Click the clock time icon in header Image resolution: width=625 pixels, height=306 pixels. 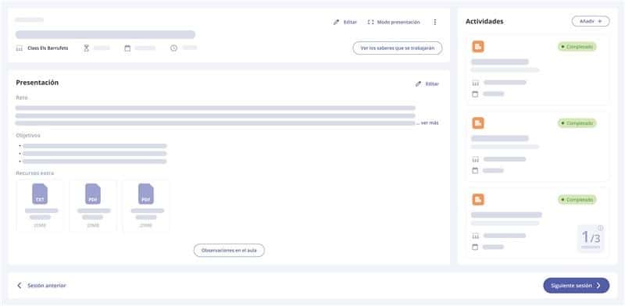[x=173, y=48]
